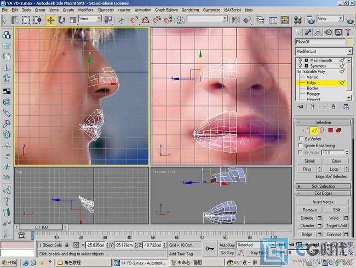
Task: Click the Insert Vertex button
Action: (323, 202)
